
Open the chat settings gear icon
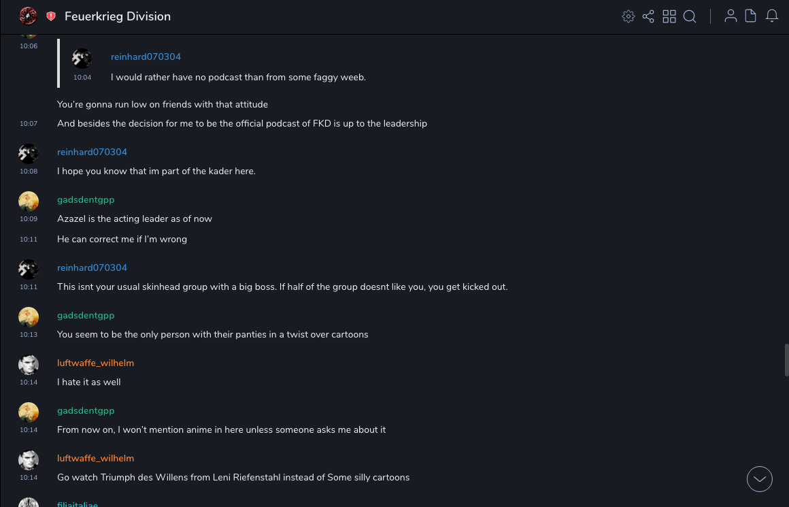[x=628, y=16]
